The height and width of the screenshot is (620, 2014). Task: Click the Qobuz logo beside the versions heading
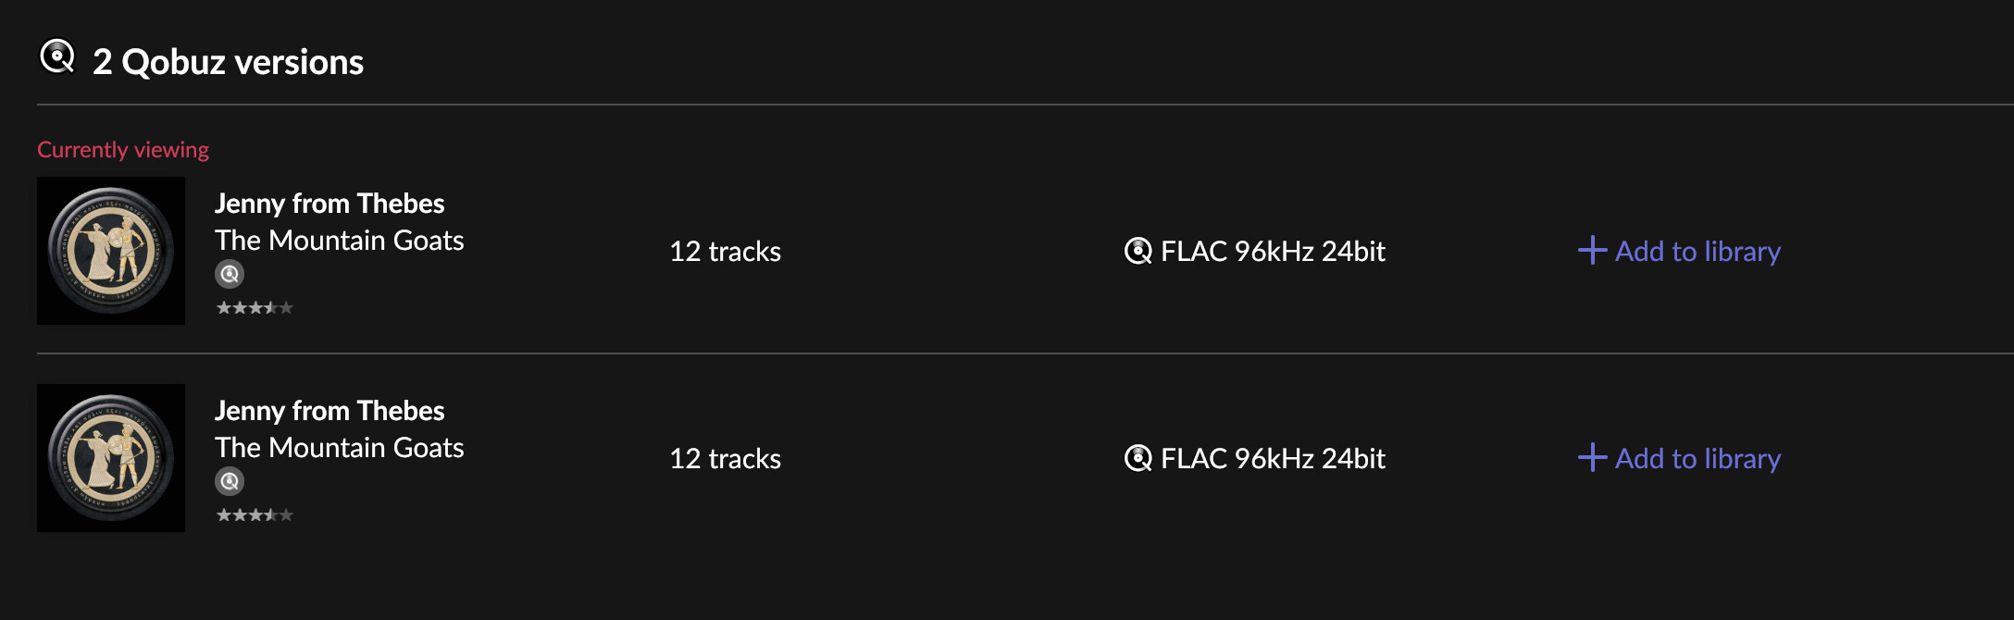57,57
